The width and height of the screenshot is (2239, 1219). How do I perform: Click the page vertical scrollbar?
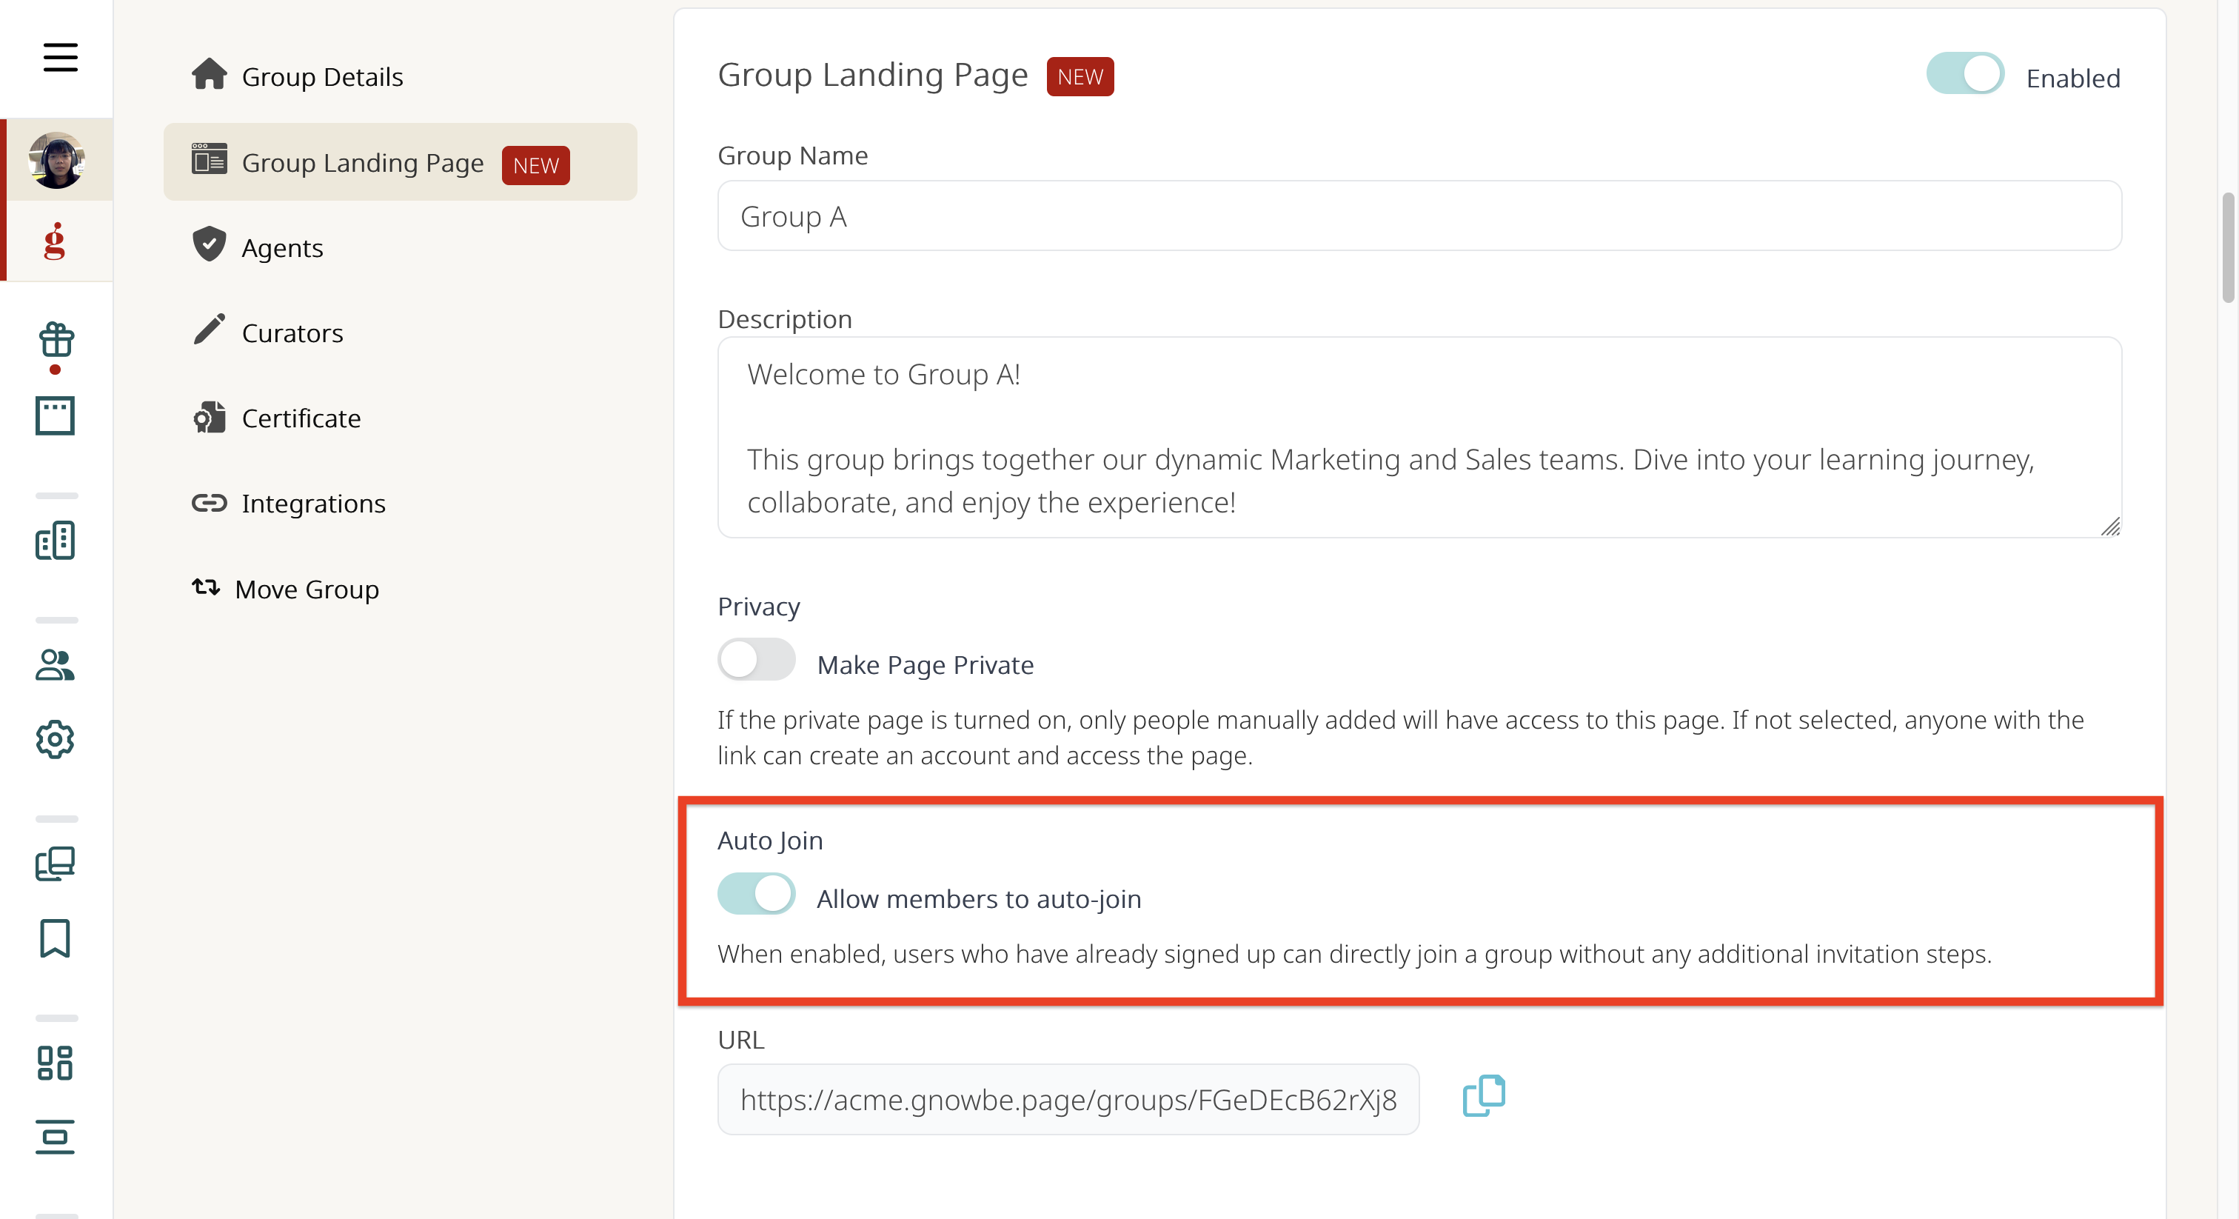pos(2228,248)
